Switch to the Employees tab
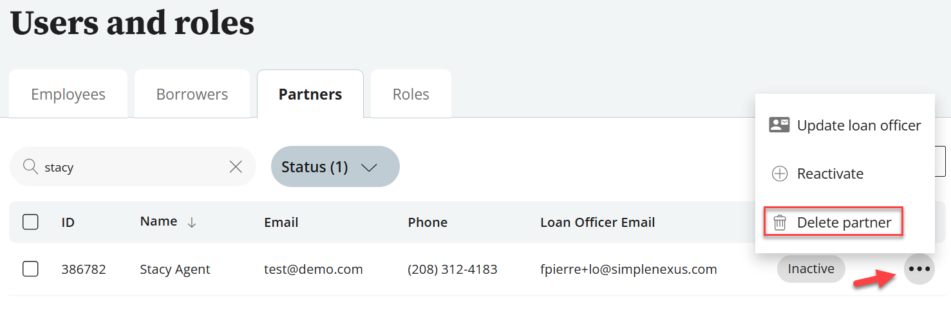The height and width of the screenshot is (313, 951). [x=68, y=94]
